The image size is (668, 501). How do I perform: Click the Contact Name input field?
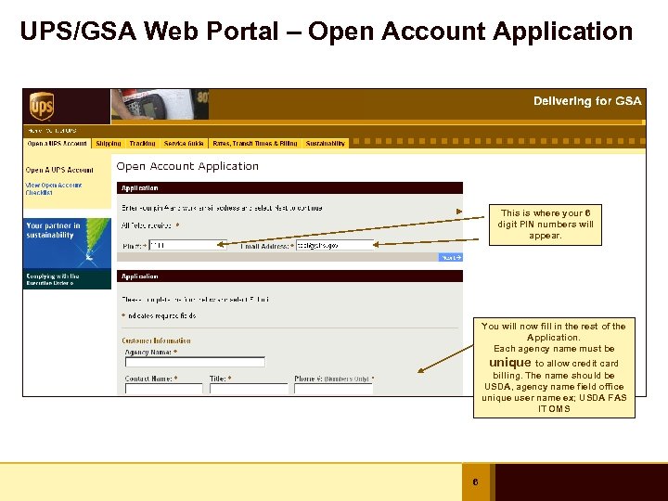[164, 389]
